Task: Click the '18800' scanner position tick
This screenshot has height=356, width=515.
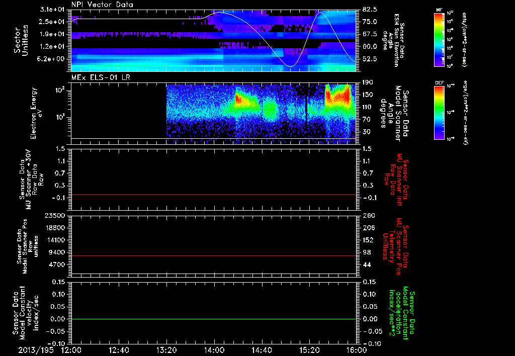Action: [55, 228]
